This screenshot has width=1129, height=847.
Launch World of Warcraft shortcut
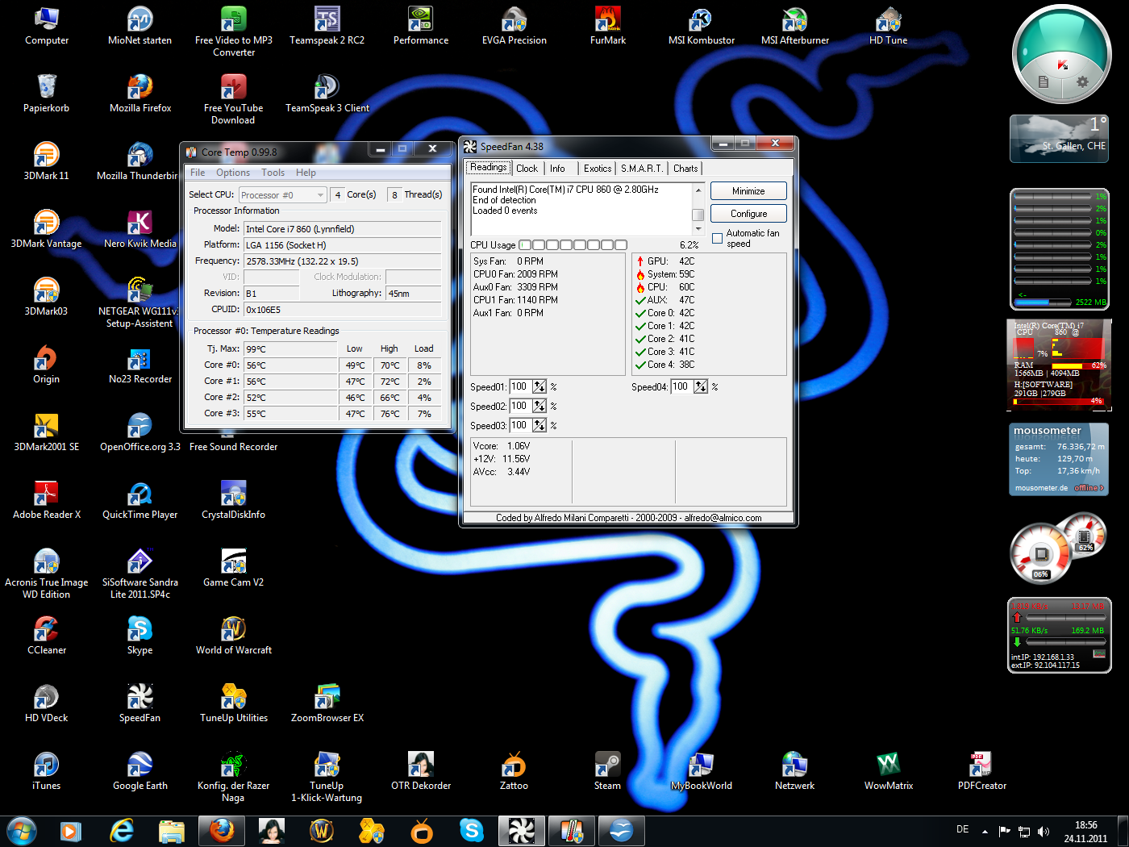[233, 635]
